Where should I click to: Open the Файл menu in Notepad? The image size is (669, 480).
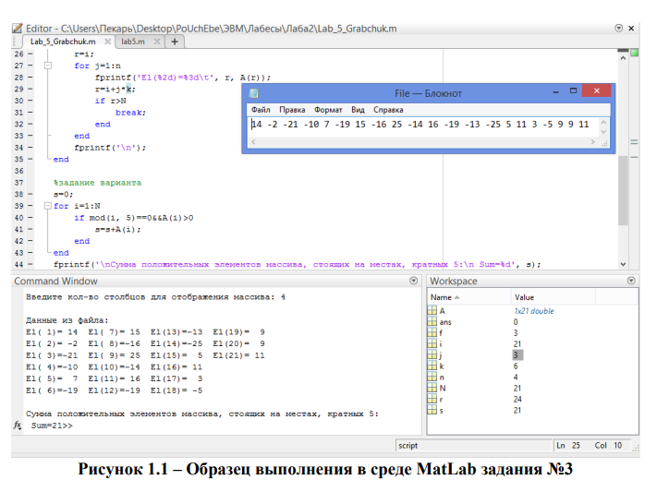pos(262,109)
